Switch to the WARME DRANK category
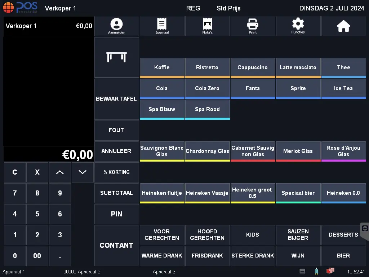369x277 pixels. [x=162, y=256]
